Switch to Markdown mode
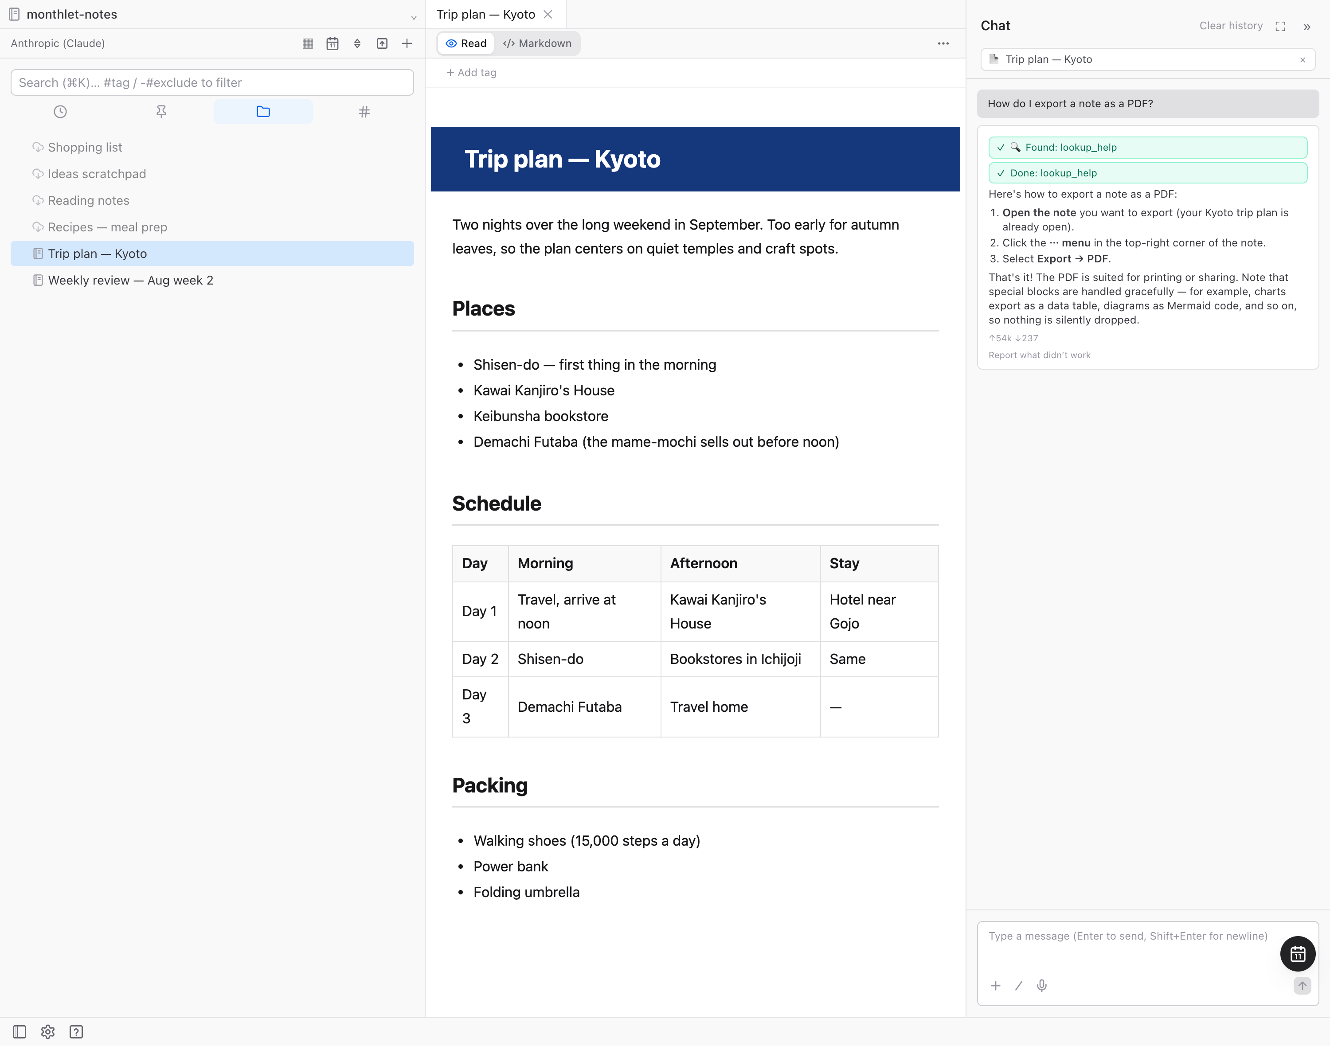 (x=537, y=43)
